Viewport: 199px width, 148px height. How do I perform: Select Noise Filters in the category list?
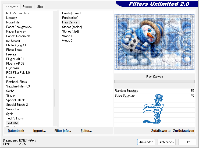pyautogui.click(x=14, y=22)
